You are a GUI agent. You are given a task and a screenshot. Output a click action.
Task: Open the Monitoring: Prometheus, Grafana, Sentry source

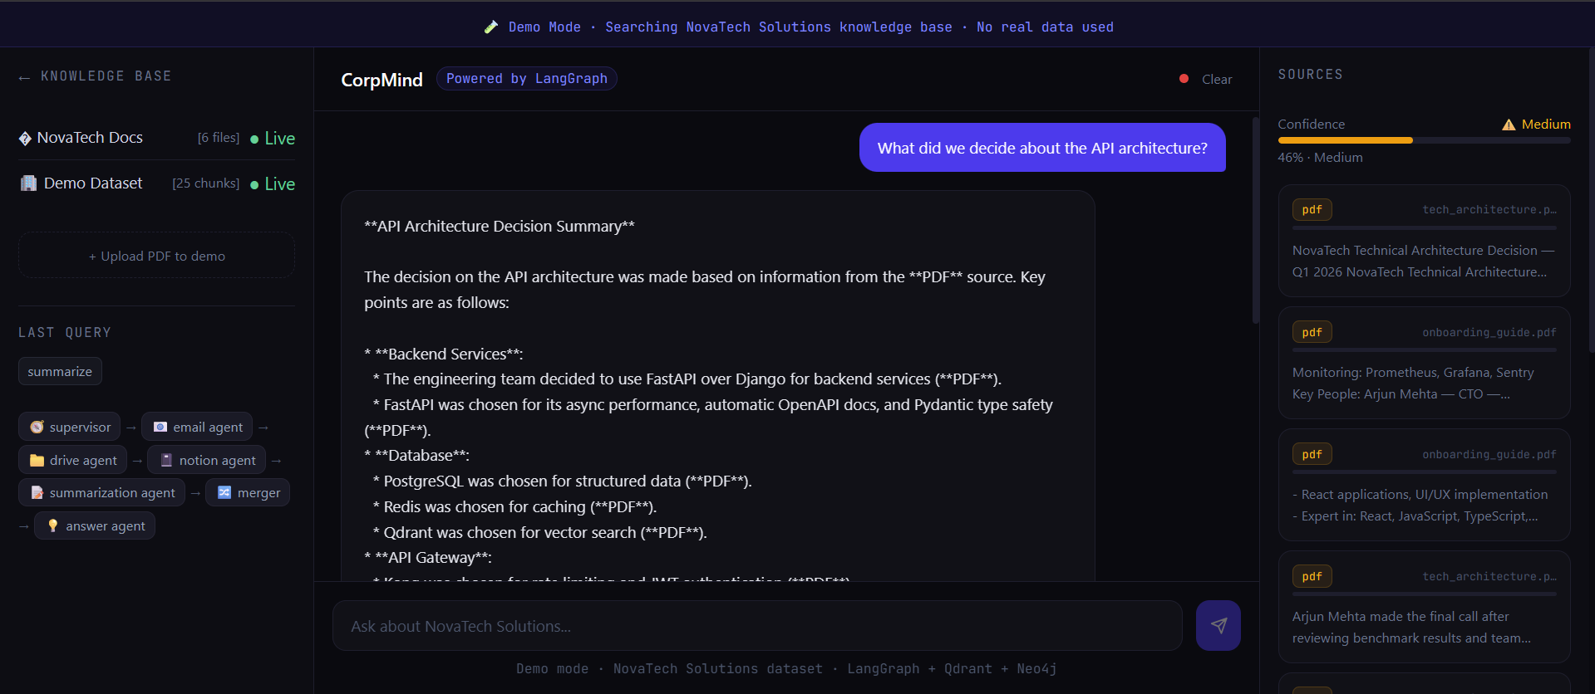pos(1424,363)
